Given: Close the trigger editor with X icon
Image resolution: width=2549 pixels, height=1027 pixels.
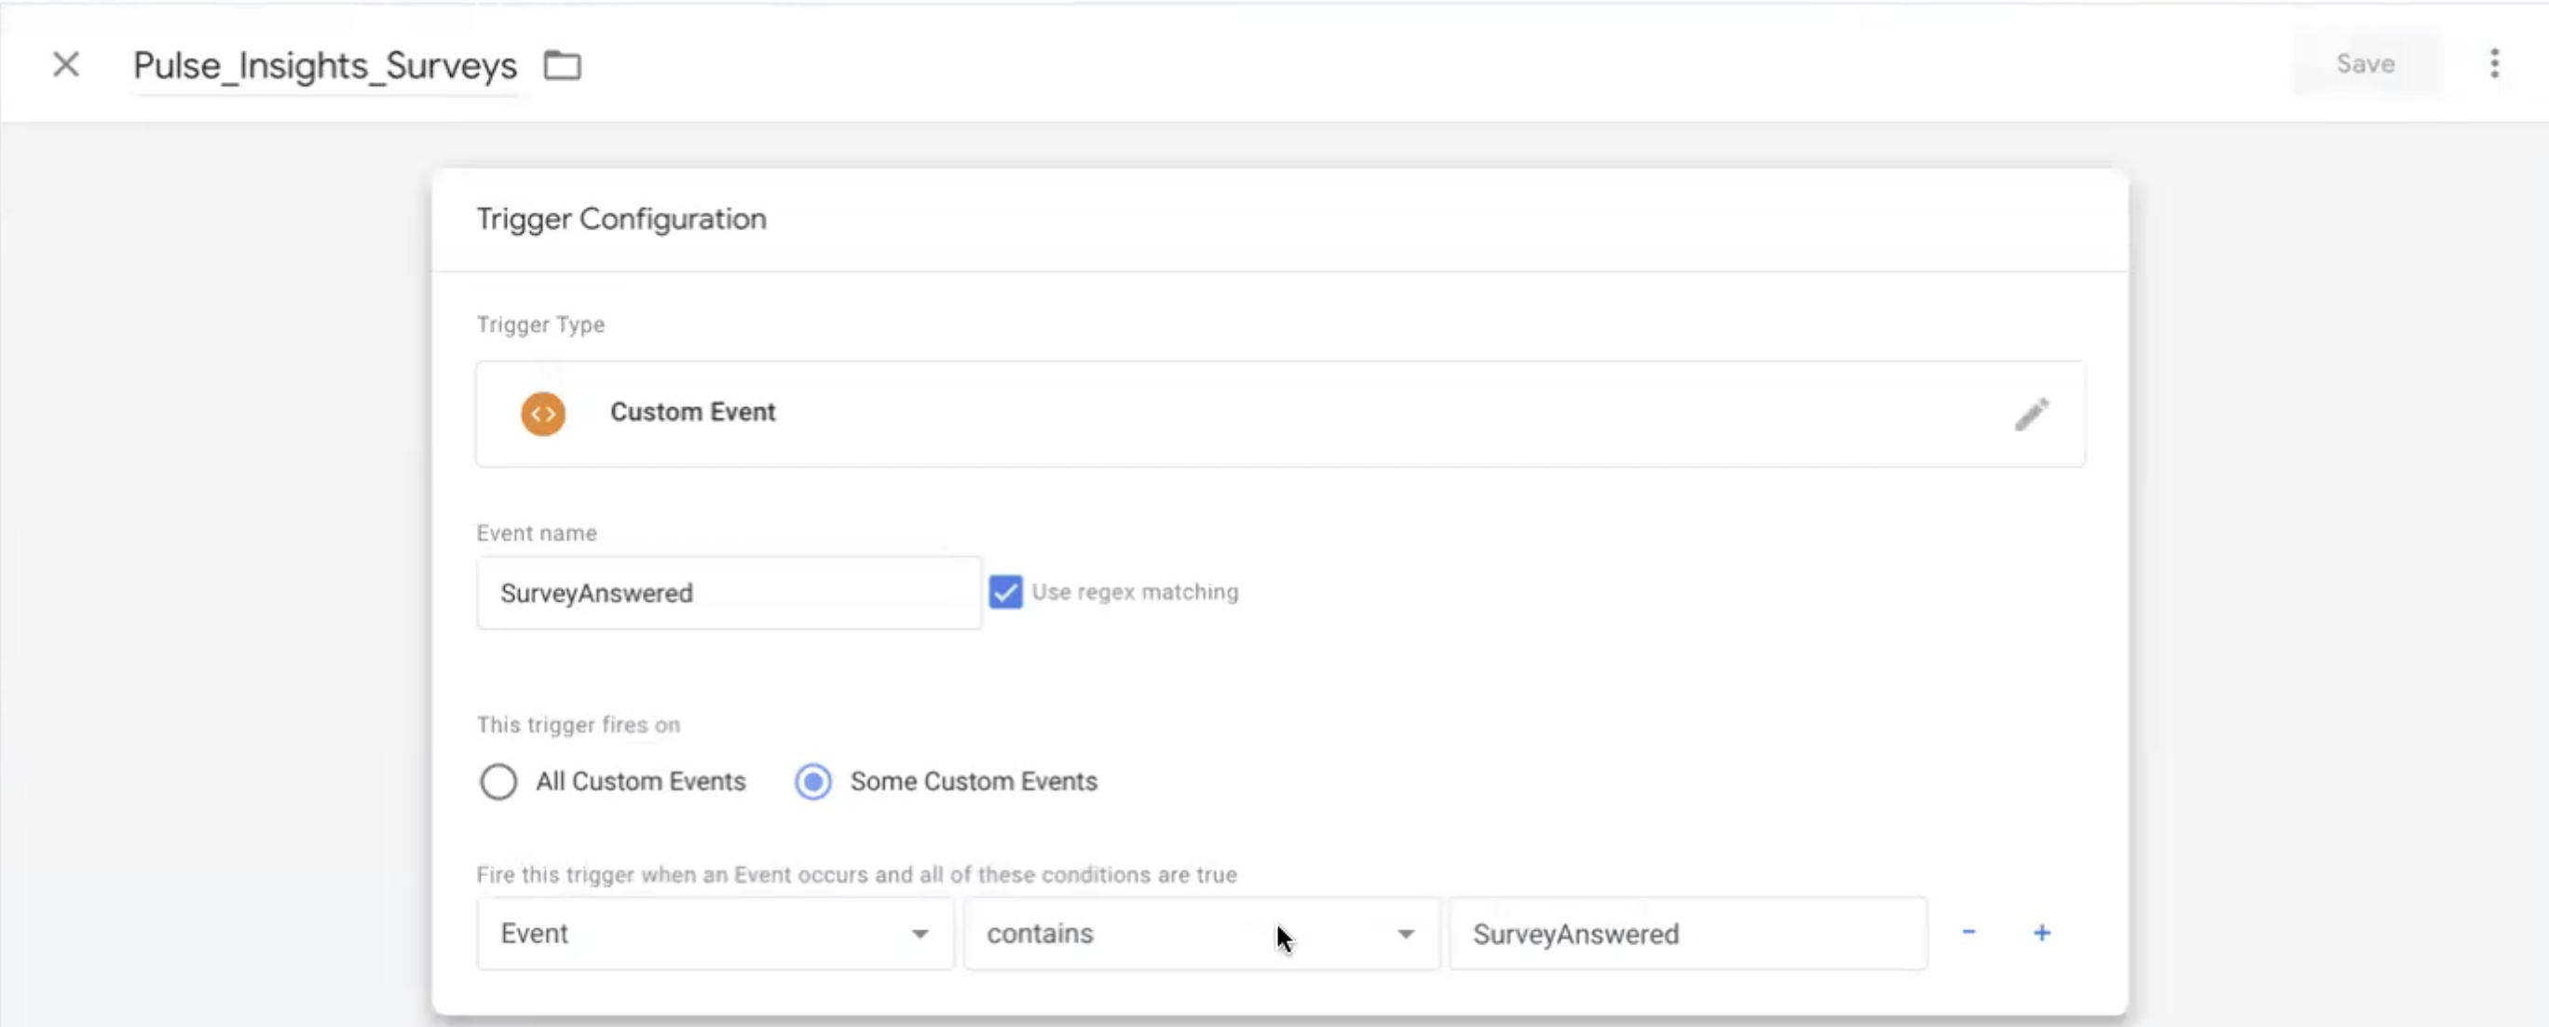Looking at the screenshot, I should coord(66,65).
